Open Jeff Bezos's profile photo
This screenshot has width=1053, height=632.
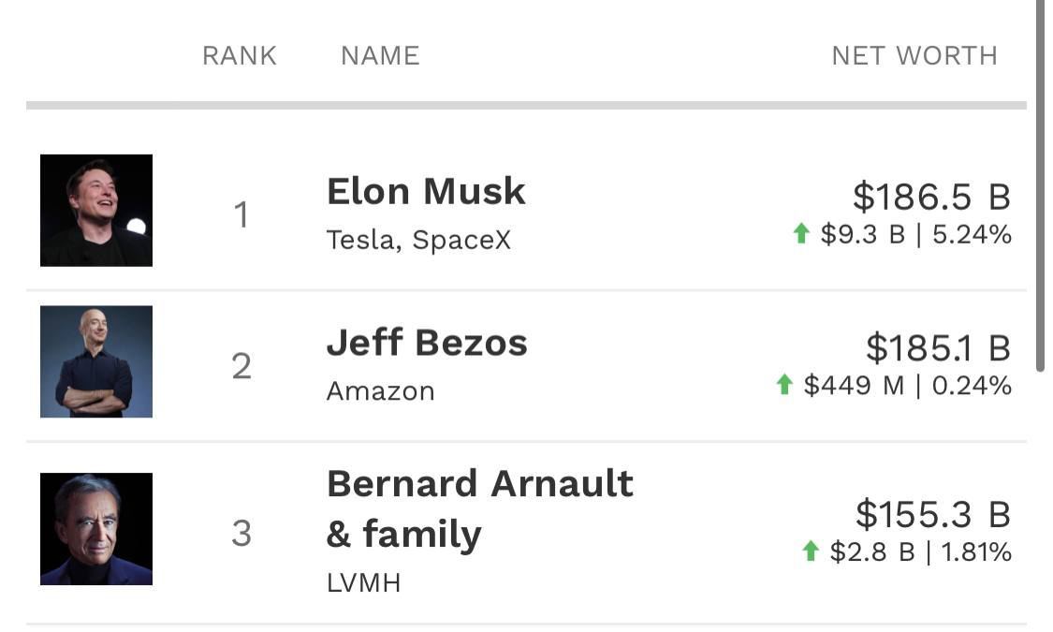point(96,361)
